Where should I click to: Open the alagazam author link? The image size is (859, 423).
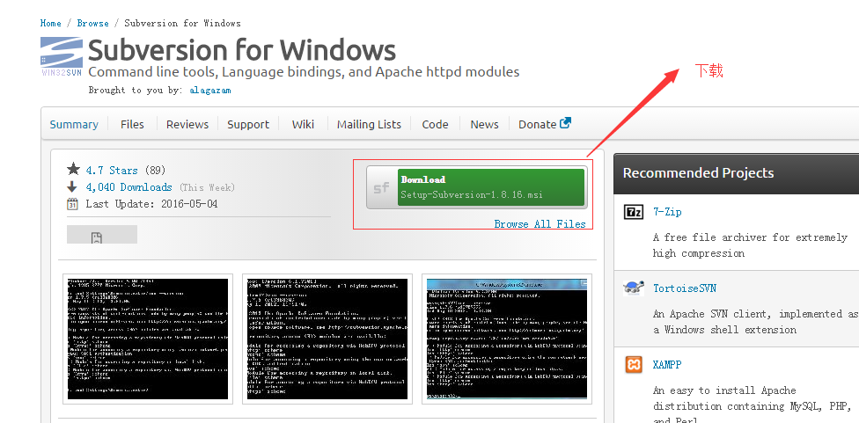(x=209, y=91)
